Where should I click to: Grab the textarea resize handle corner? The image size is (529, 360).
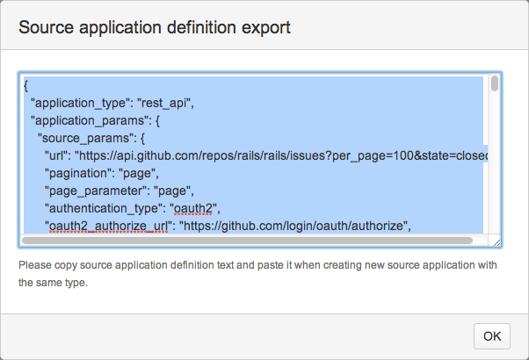point(496,241)
